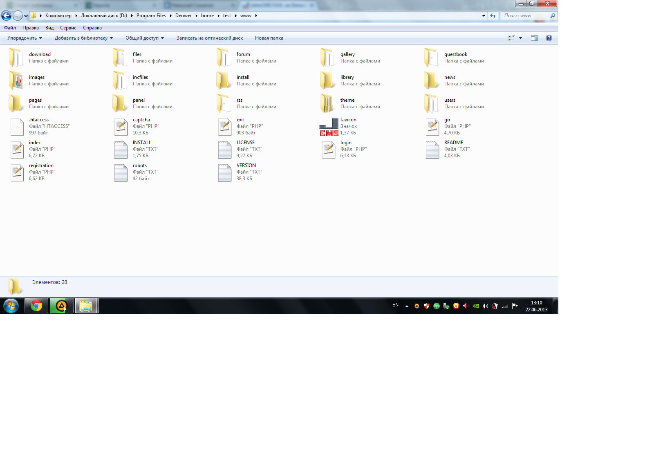Select the LICENSE text file icon
The image size is (654, 467).
tap(225, 150)
